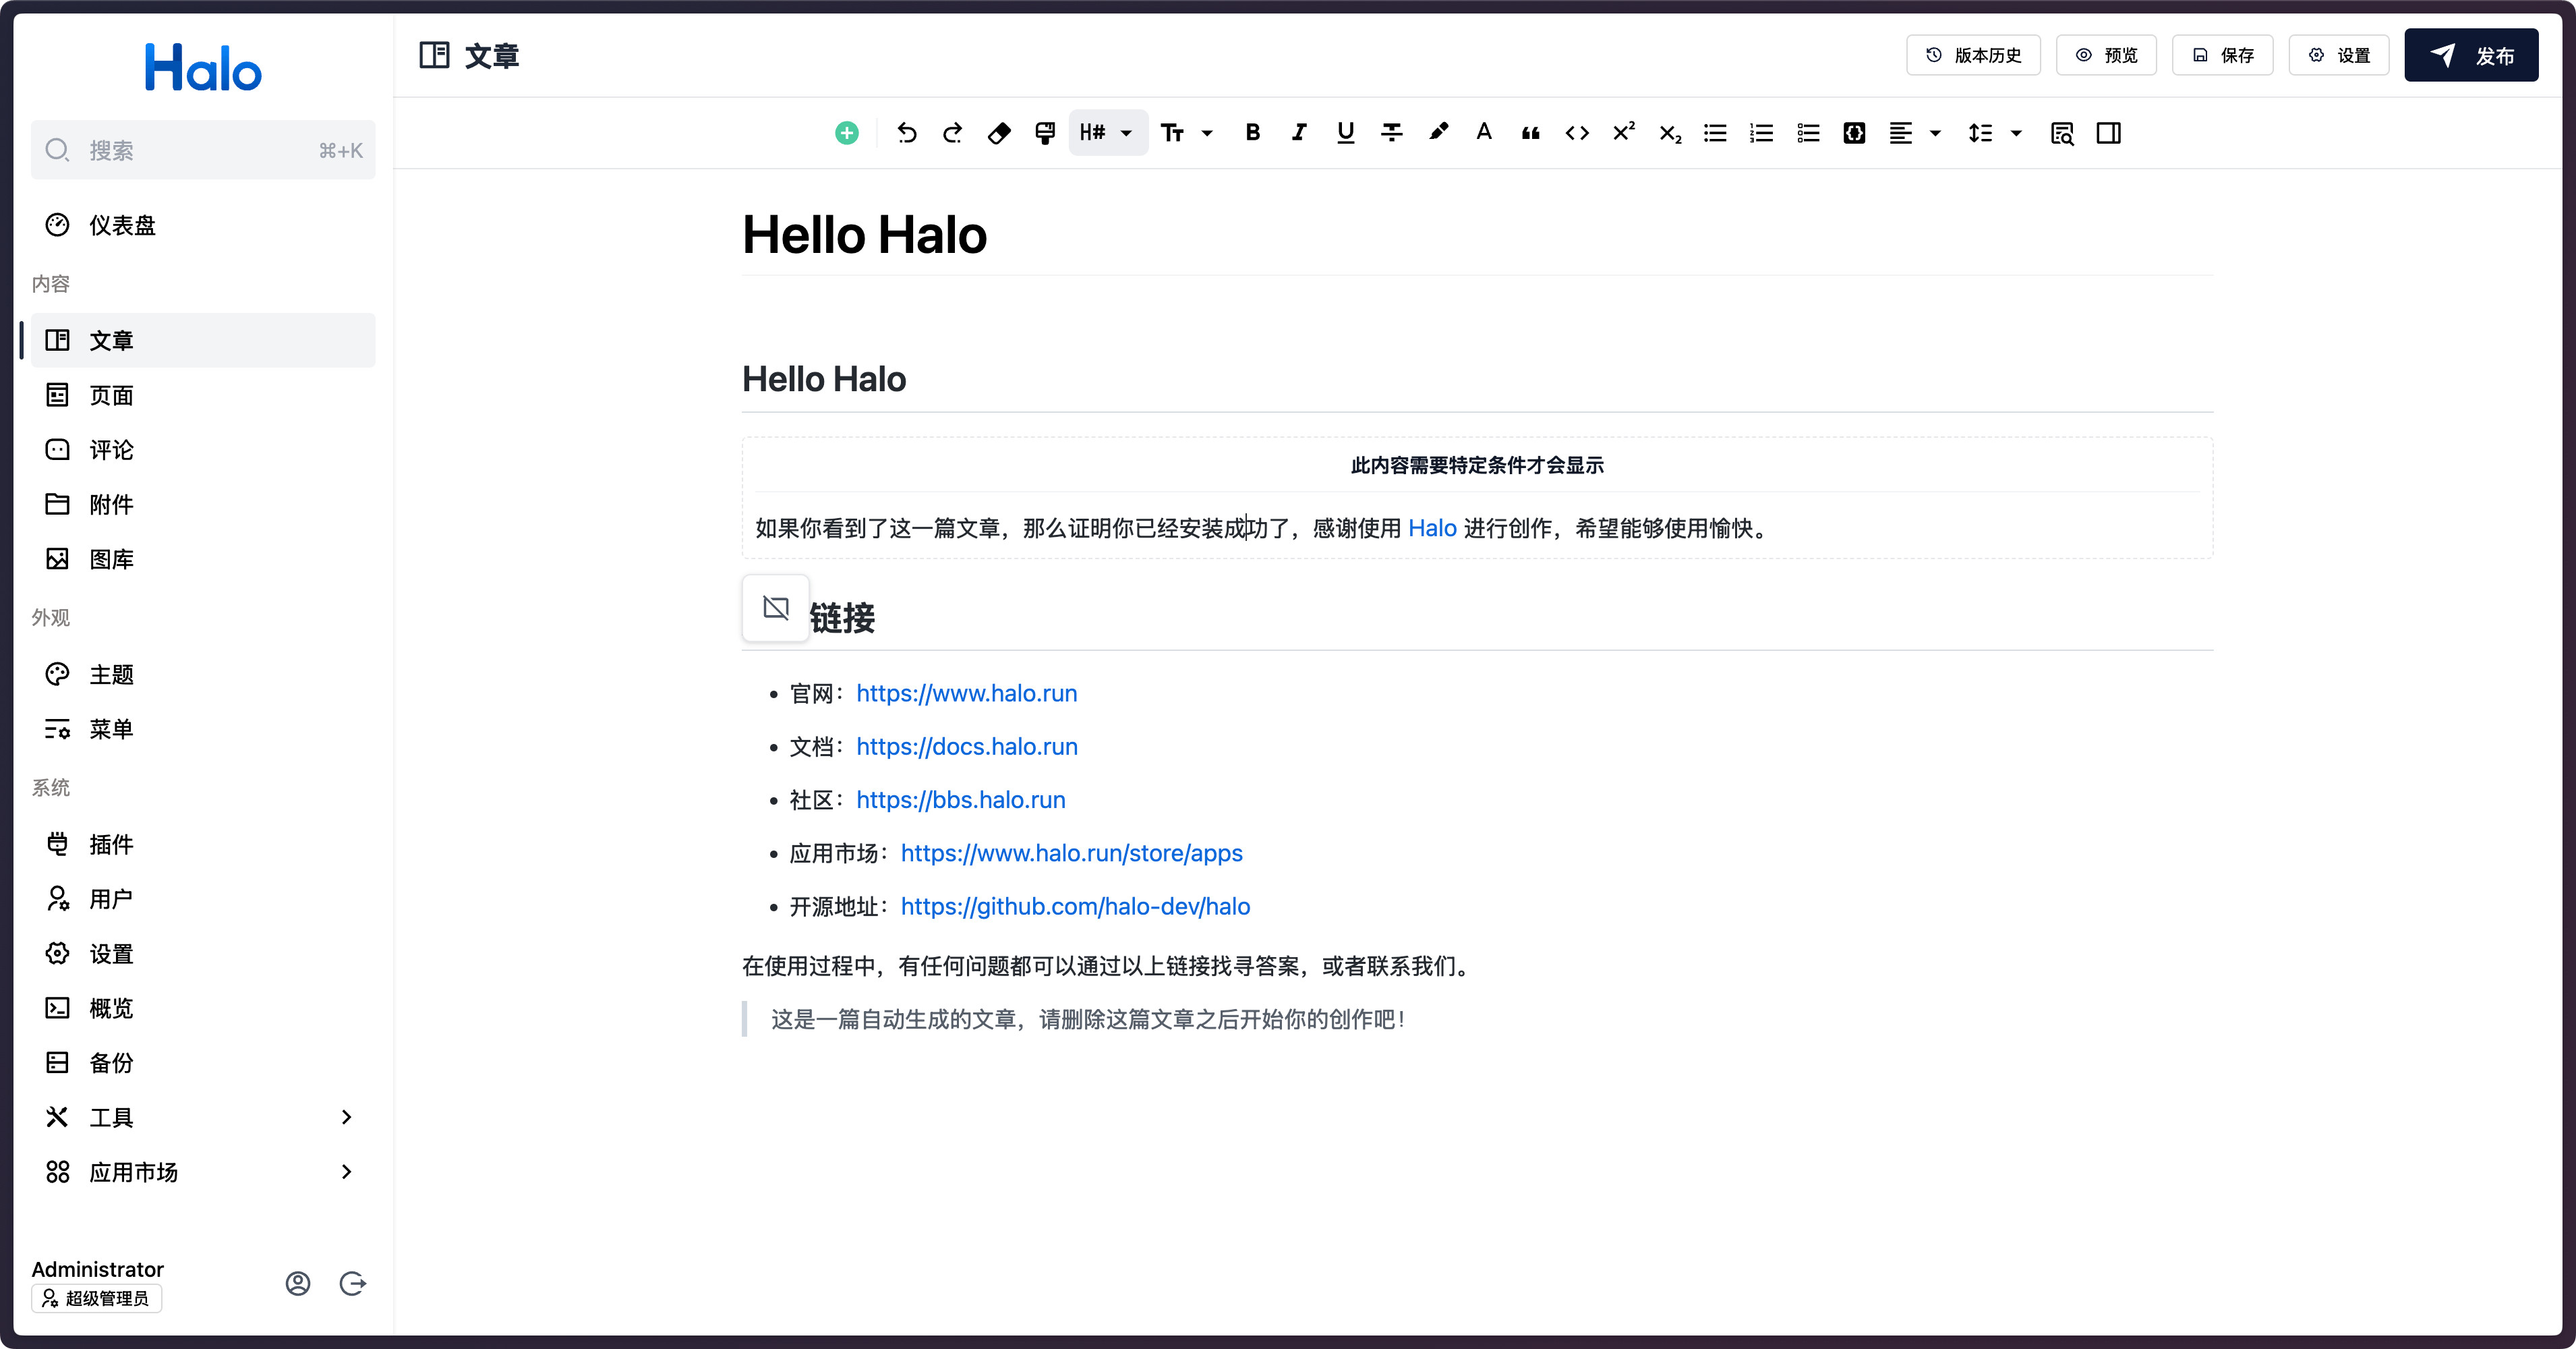2576x1349 pixels.
Task: Toggle subscript formatting
Action: 1669,133
